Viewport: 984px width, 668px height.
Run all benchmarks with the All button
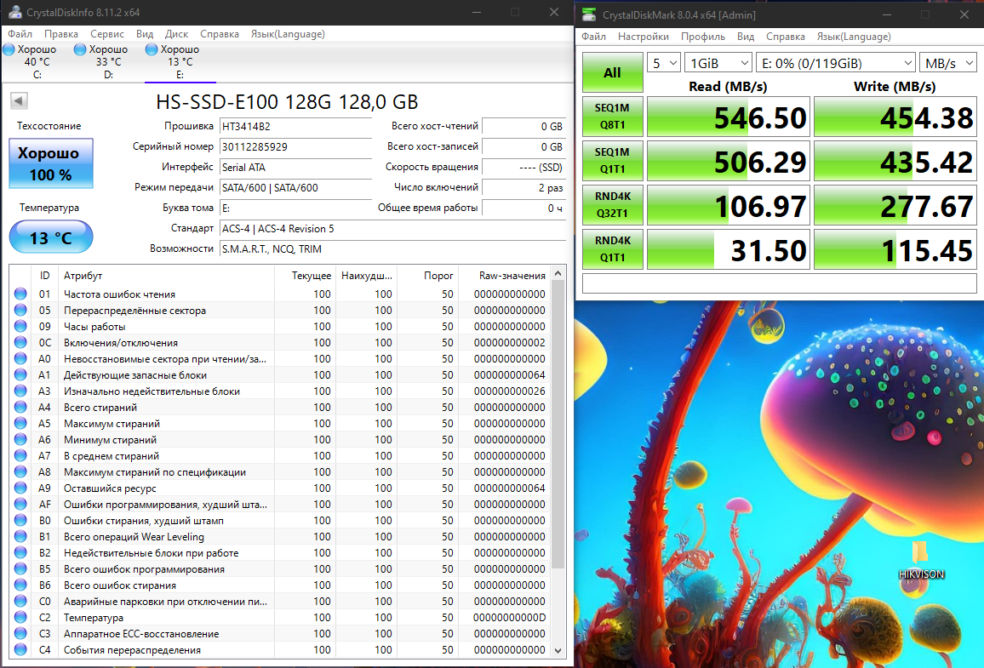[x=612, y=73]
